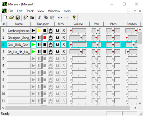Open the Help menu
The height and width of the screenshot is (116, 143).
[67, 11]
